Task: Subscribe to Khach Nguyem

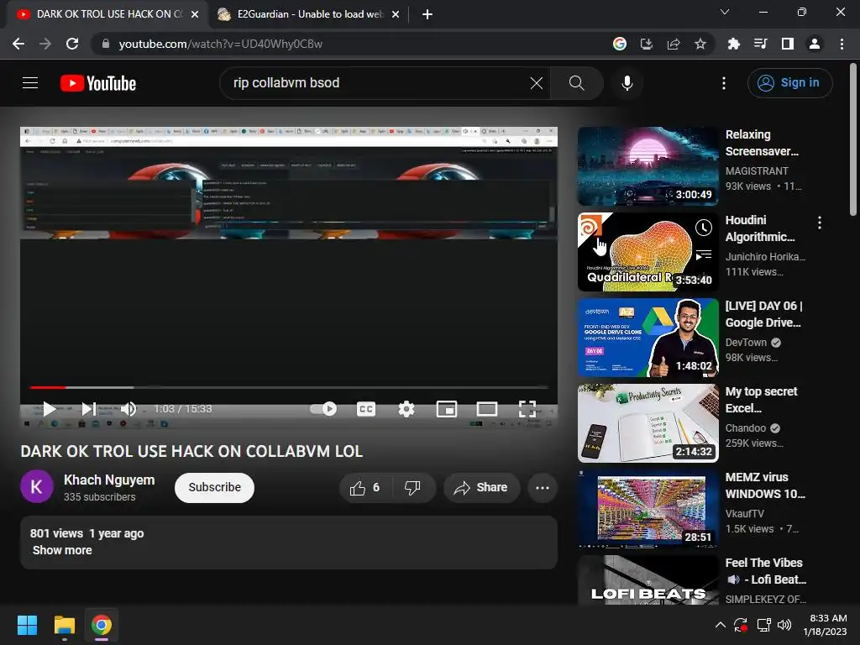Action: tap(214, 488)
